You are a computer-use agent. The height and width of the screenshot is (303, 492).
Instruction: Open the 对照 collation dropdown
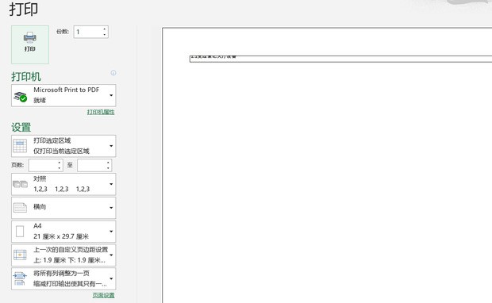(63, 184)
